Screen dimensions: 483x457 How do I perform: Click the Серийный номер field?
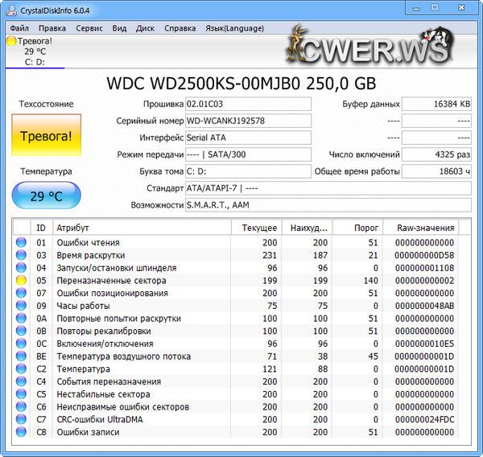point(247,121)
